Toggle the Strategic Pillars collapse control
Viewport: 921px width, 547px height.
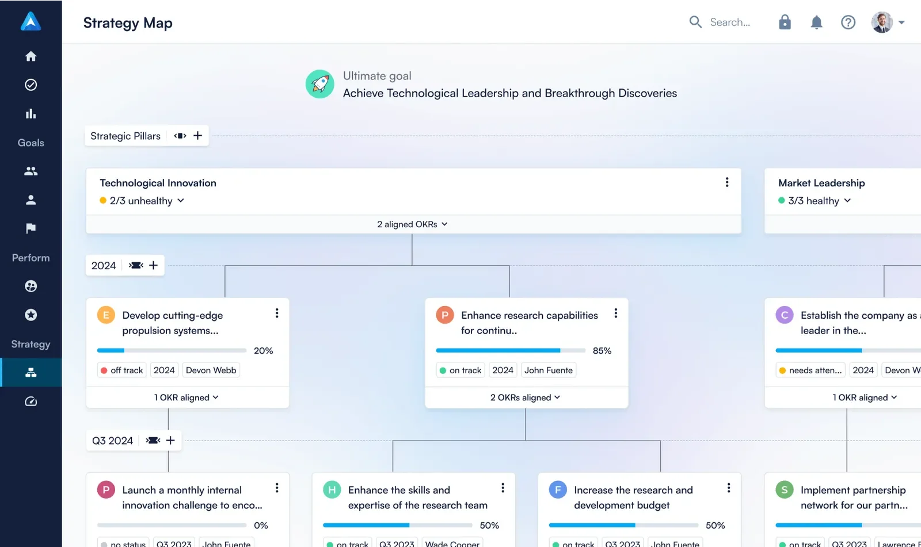click(x=180, y=136)
